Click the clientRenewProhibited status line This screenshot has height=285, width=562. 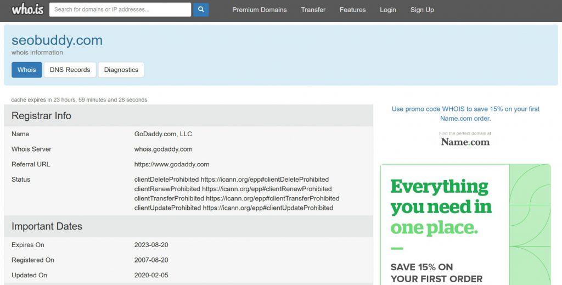pyautogui.click(x=233, y=189)
